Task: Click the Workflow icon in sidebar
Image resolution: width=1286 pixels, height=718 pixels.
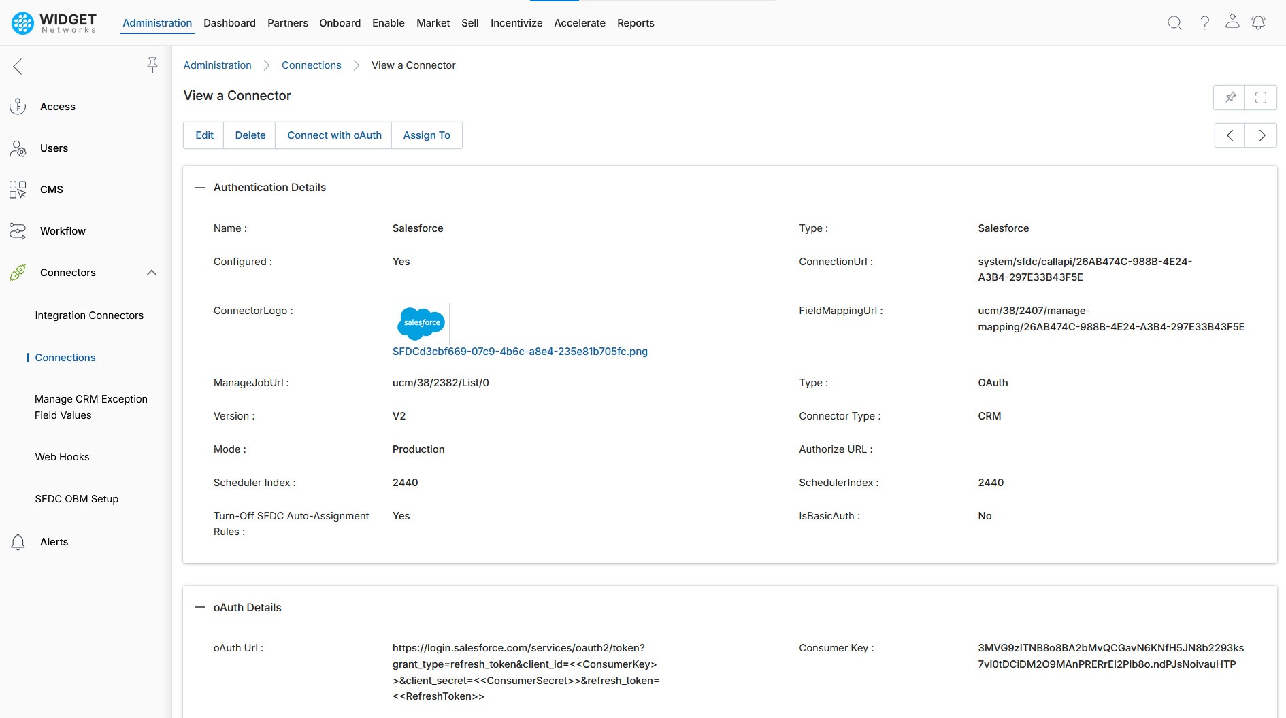Action: point(18,231)
